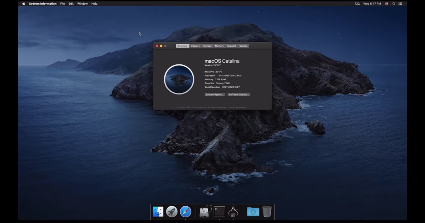Open Spotlight search from the menu bar

(x=394, y=4)
